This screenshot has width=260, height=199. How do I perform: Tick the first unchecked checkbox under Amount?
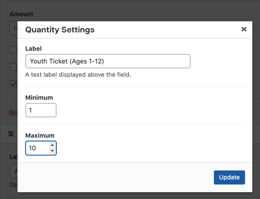[13, 50]
